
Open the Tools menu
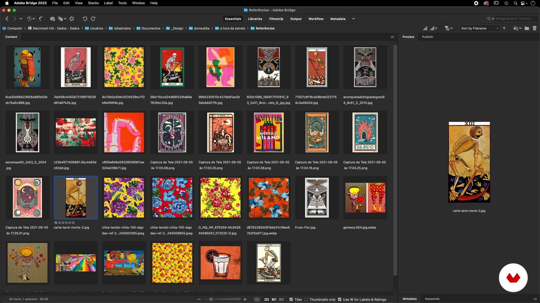[122, 3]
